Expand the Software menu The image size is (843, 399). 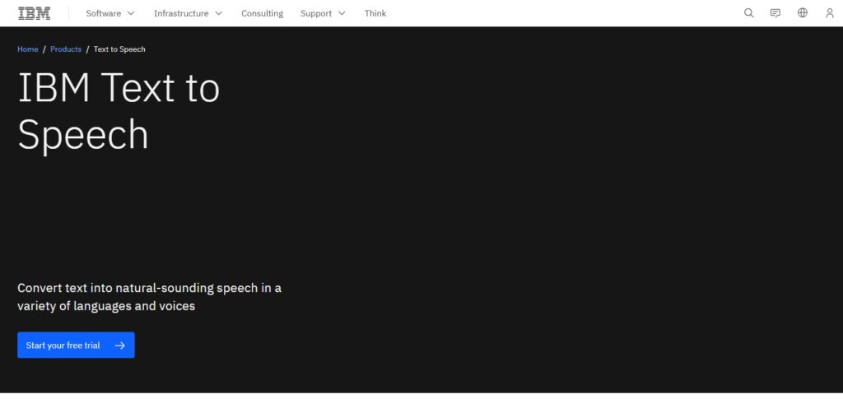point(110,13)
